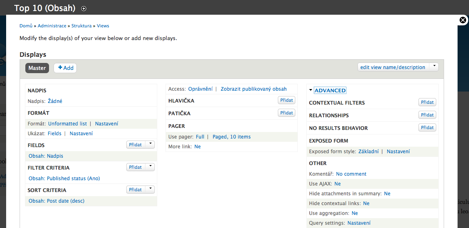Edit the Nadpis value Žádné
Image resolution: width=469 pixels, height=228 pixels.
(55, 101)
